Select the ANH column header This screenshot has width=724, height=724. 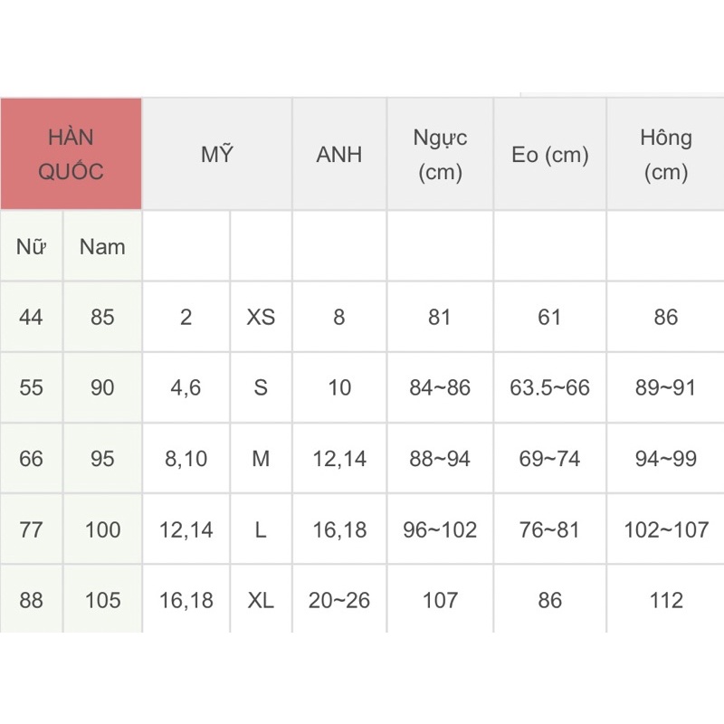339,154
